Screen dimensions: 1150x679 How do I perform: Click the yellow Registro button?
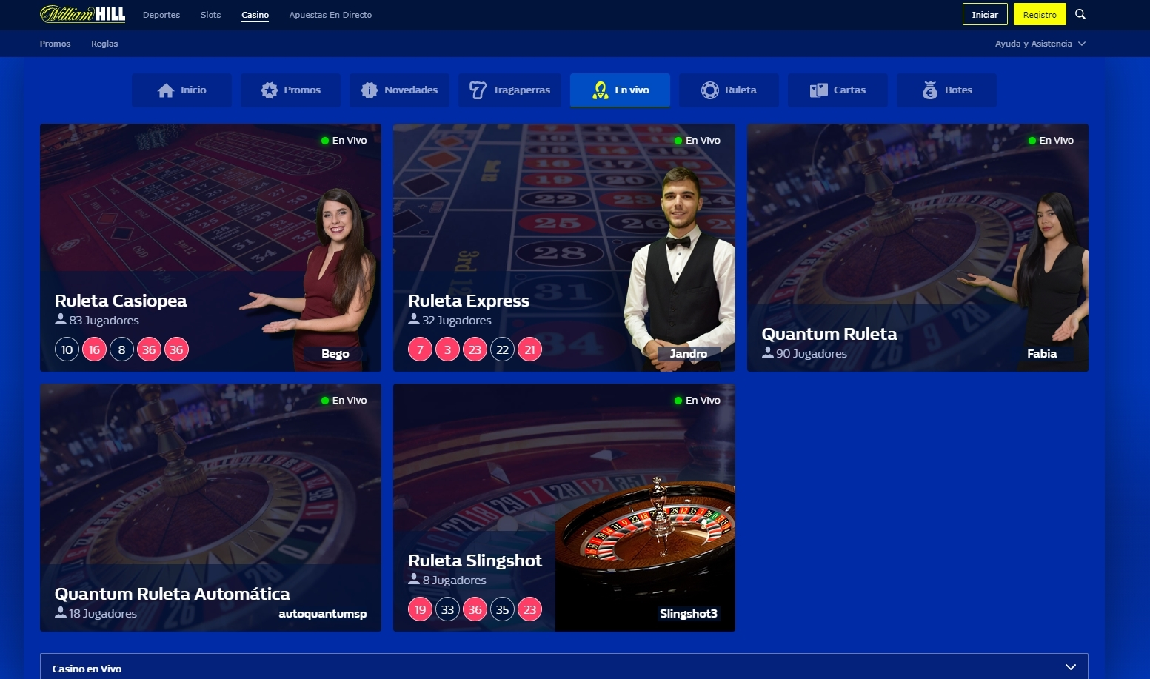pyautogui.click(x=1040, y=14)
